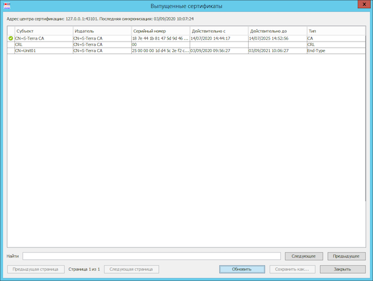
Task: Click the Предыдущее search button
Action: point(346,256)
